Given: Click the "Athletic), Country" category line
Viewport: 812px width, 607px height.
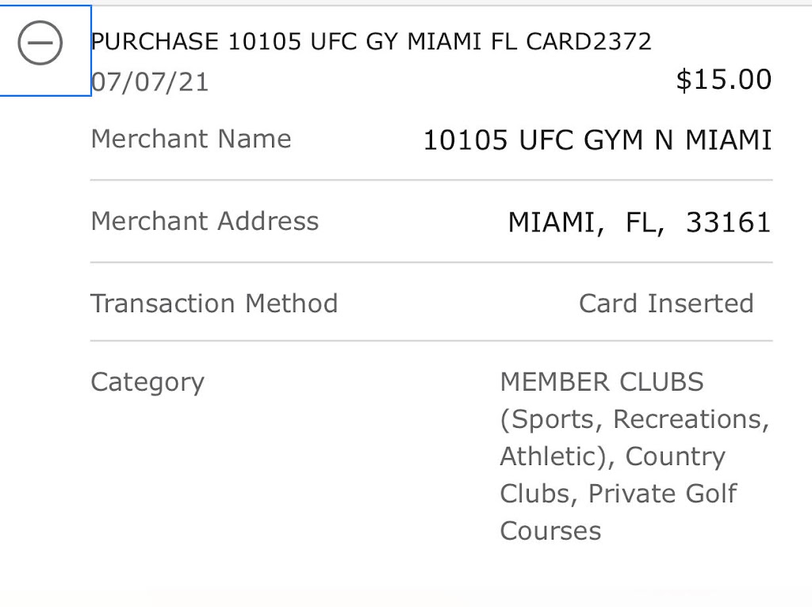Looking at the screenshot, I should (612, 456).
